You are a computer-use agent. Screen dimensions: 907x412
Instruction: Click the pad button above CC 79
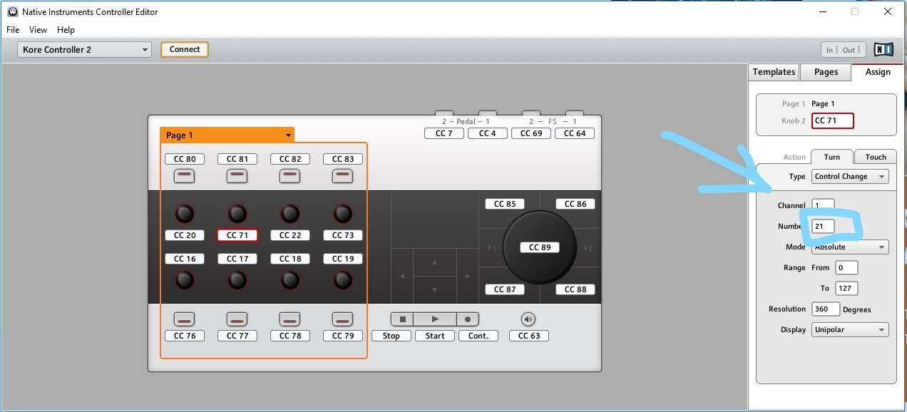coord(343,319)
